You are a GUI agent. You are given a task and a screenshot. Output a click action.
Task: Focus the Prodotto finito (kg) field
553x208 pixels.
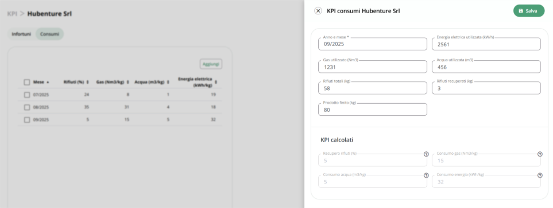pos(373,109)
